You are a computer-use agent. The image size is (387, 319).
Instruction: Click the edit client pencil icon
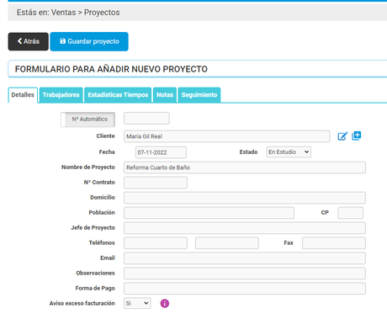(x=342, y=136)
